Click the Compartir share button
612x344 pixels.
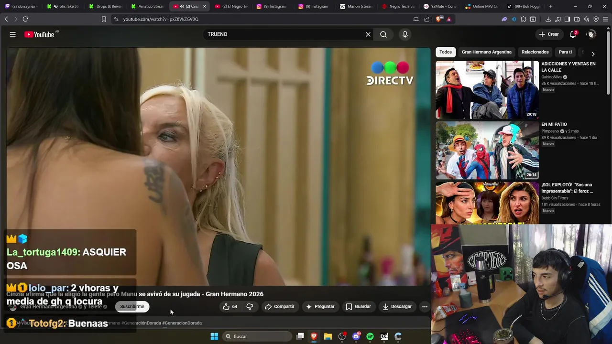(x=280, y=307)
